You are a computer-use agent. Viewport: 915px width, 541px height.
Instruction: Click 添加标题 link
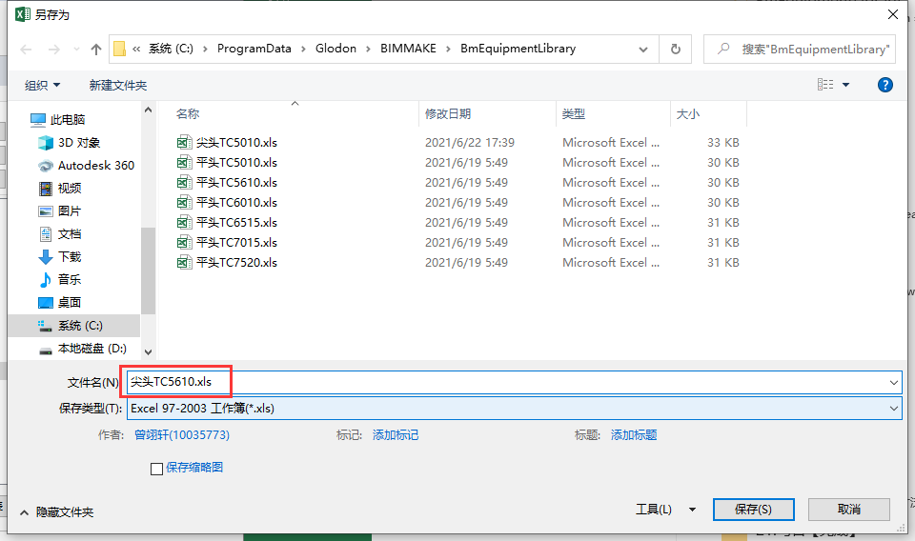click(634, 435)
